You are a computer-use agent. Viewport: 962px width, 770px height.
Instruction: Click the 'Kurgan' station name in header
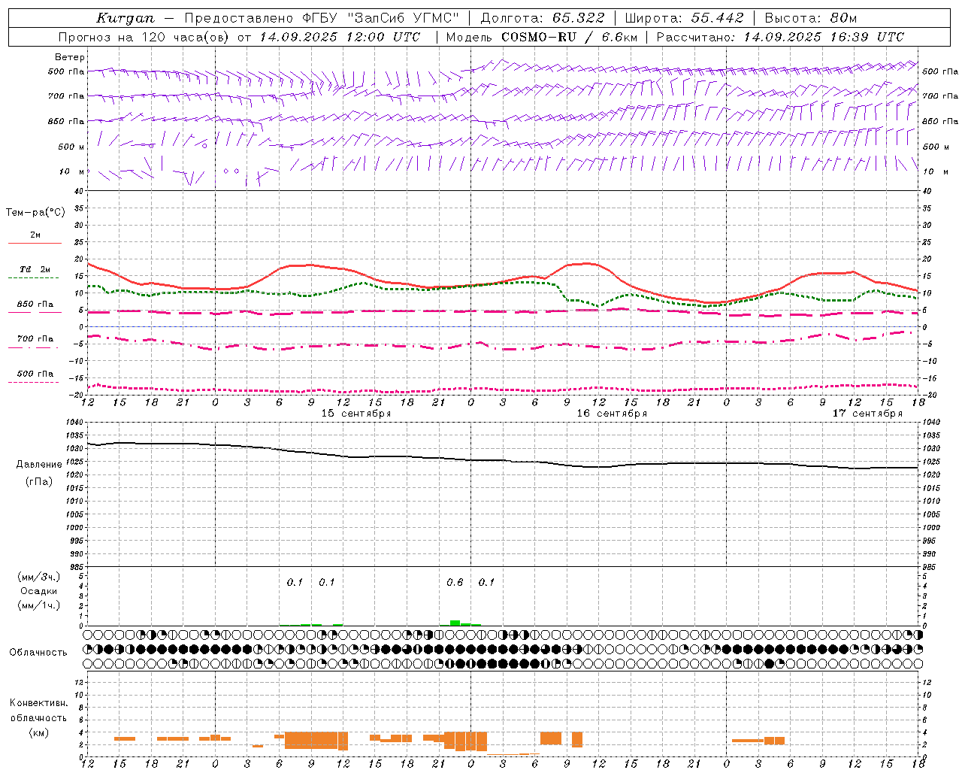pyautogui.click(x=126, y=18)
